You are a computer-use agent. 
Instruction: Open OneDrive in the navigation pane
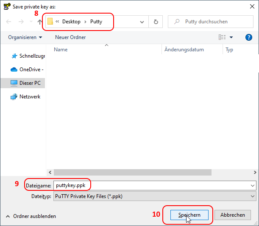[28, 70]
